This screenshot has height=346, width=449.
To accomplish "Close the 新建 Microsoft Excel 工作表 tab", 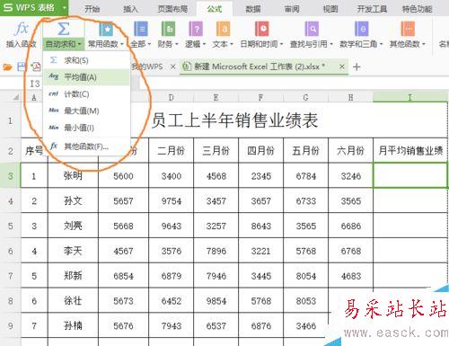I will click(342, 67).
